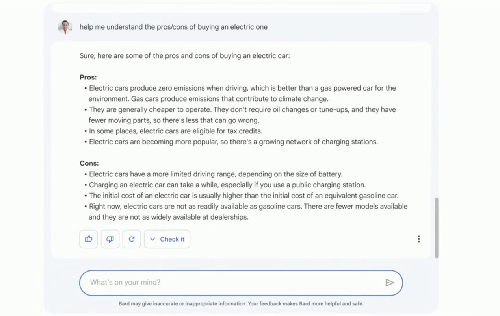Screen dimensions: 500x316
Task: Click the "Sure, here are some" intro line
Action: 184,56
